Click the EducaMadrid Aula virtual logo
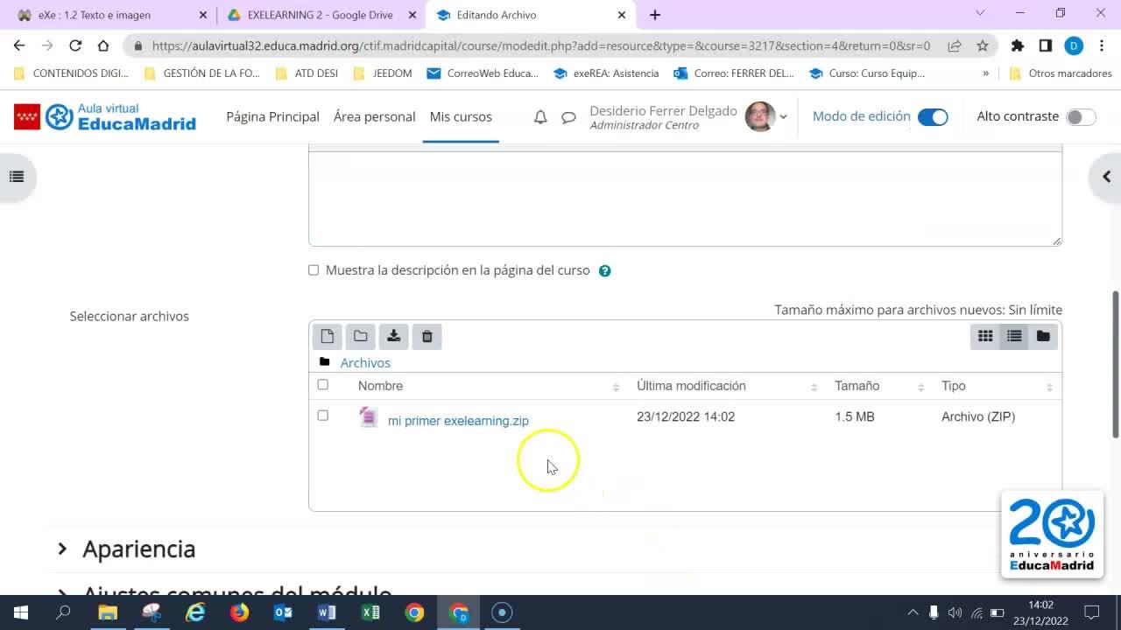This screenshot has width=1121, height=630. [105, 116]
